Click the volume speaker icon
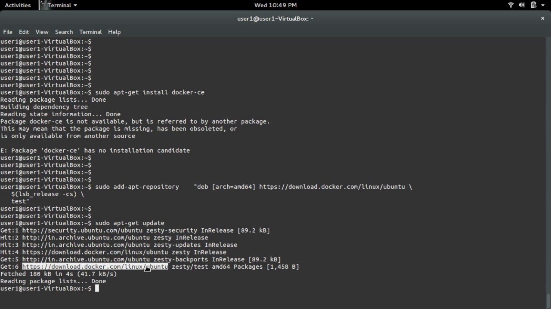551x309 pixels. 522,5
